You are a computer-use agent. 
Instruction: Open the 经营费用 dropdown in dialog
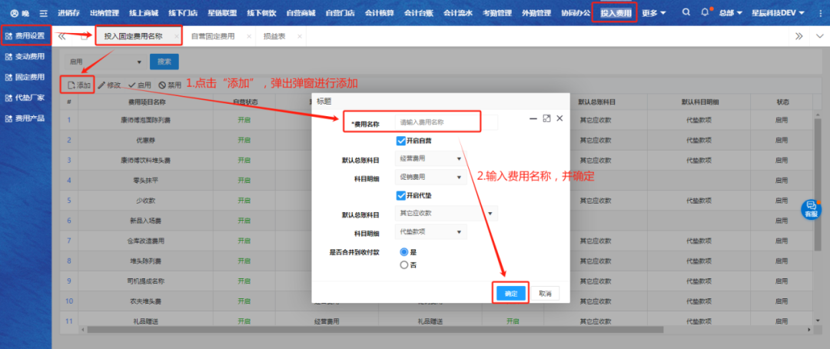429,159
